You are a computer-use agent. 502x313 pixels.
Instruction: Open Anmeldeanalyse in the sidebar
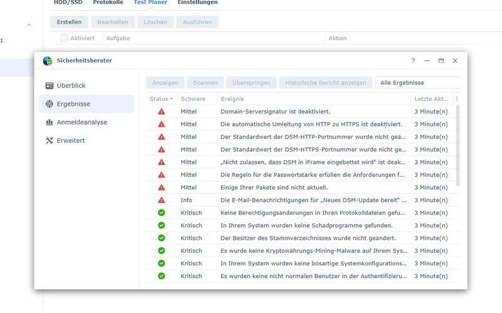click(x=87, y=122)
